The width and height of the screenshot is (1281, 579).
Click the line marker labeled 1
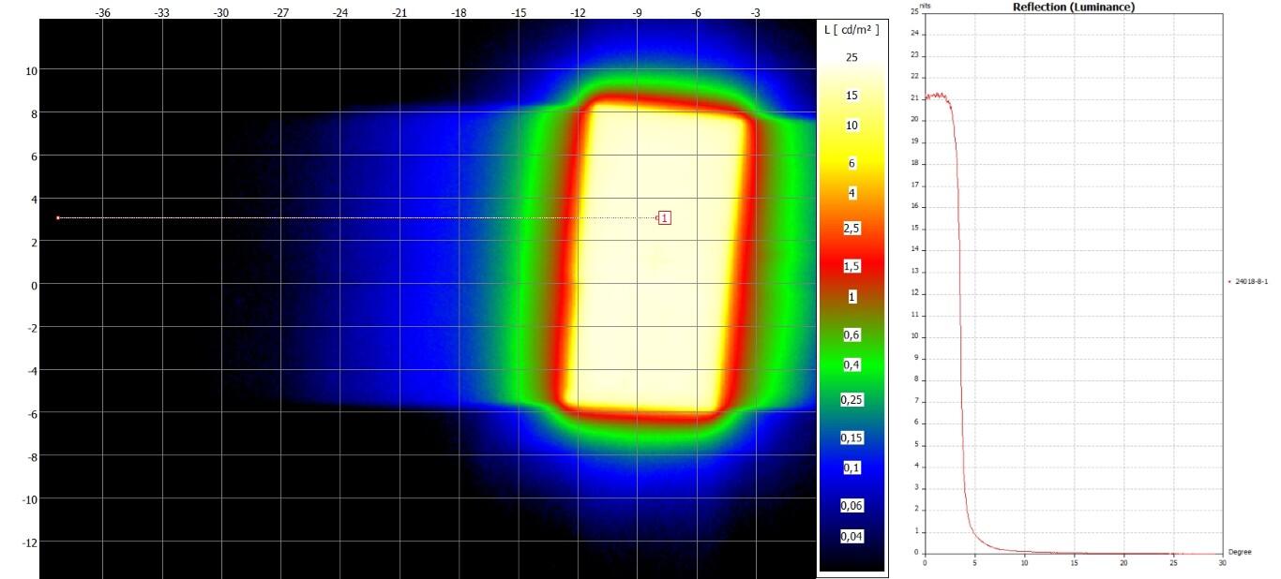pyautogui.click(x=665, y=217)
